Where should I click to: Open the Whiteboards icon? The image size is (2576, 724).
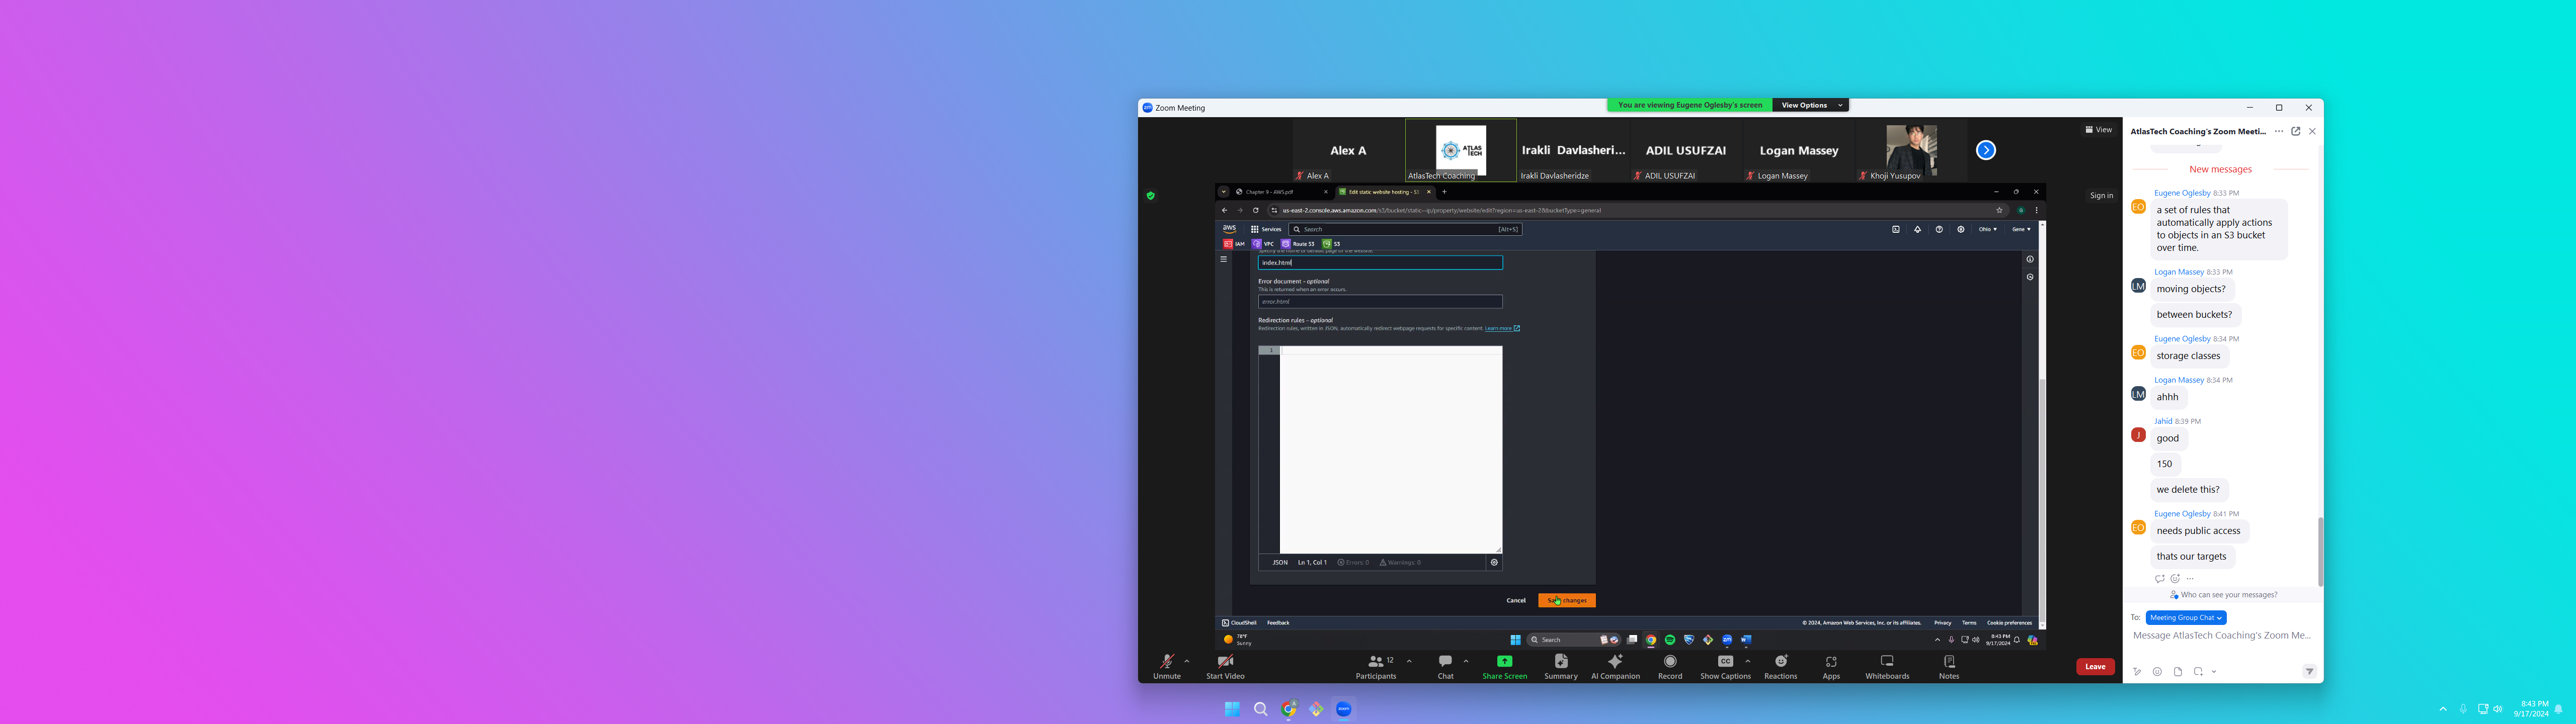(x=1887, y=662)
